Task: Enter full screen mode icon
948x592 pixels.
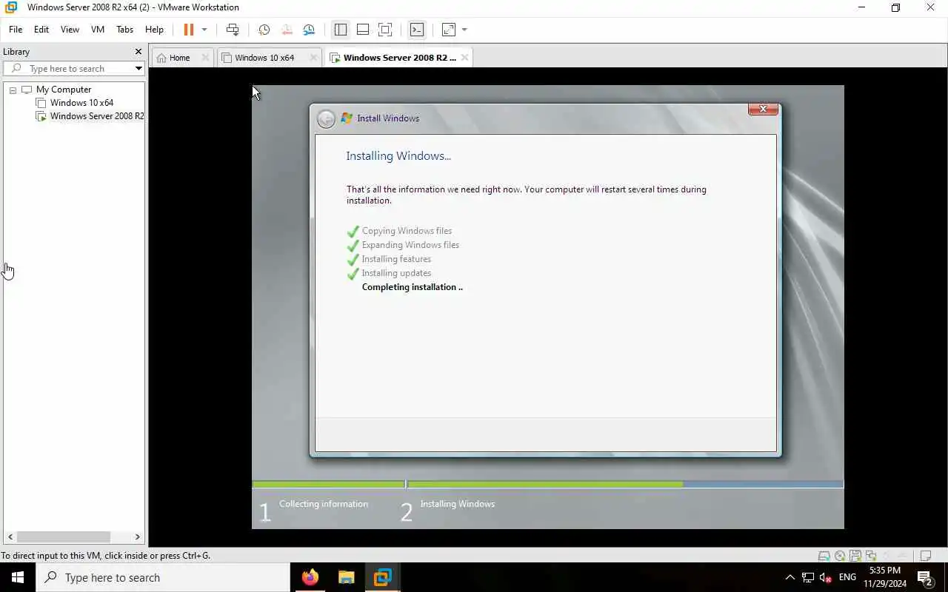Action: point(385,30)
